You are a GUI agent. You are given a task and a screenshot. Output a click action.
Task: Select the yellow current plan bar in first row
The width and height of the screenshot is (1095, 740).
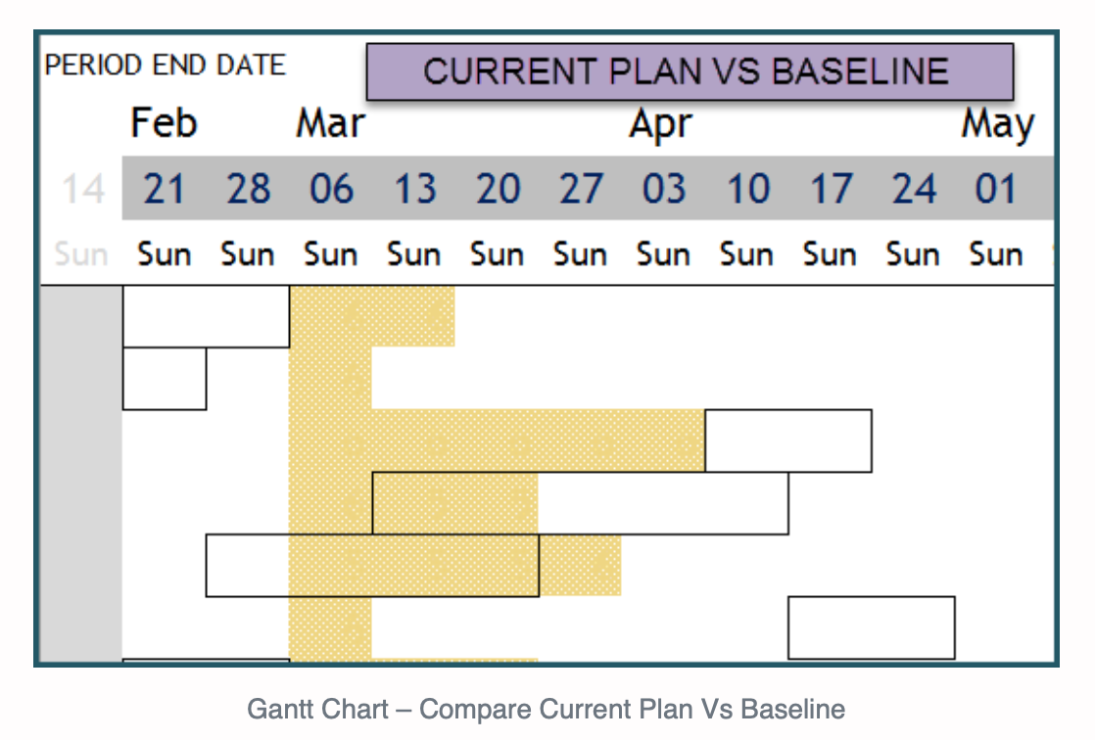[372, 316]
